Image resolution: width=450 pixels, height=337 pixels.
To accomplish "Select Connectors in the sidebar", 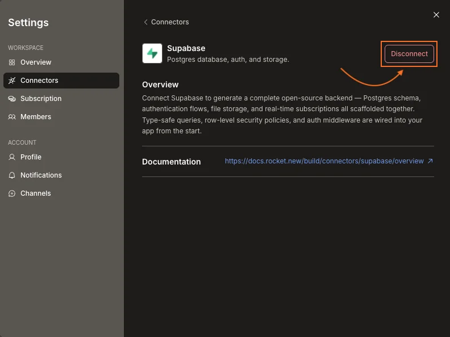I will click(x=61, y=81).
